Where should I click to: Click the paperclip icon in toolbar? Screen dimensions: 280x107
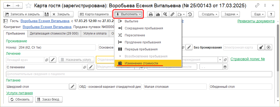tap(173, 14)
